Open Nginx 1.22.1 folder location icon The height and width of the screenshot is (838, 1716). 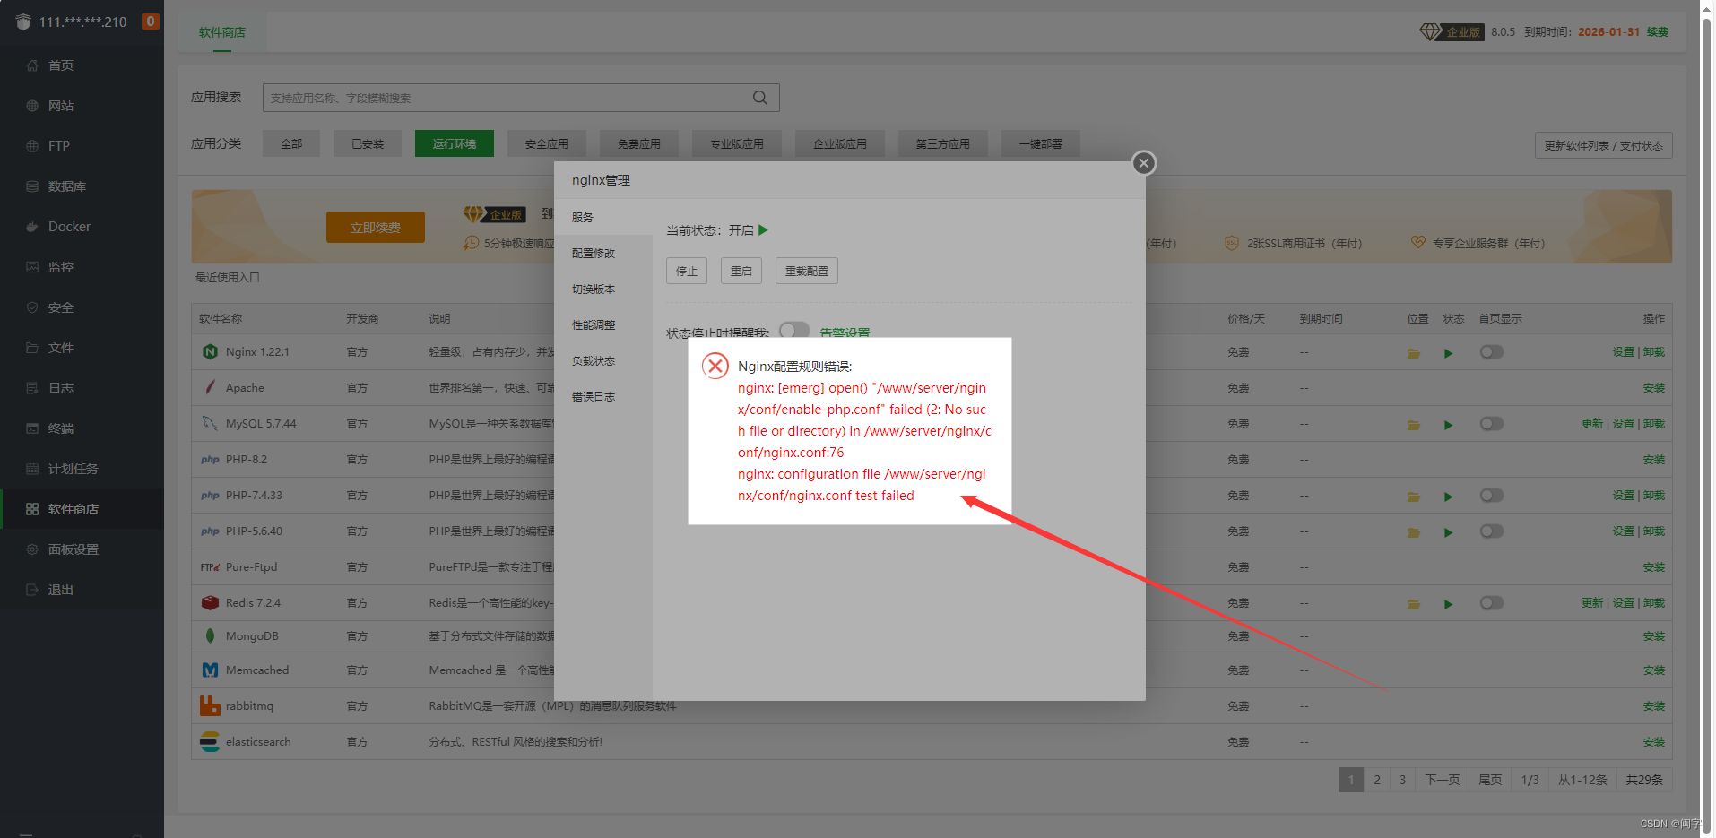1414,353
